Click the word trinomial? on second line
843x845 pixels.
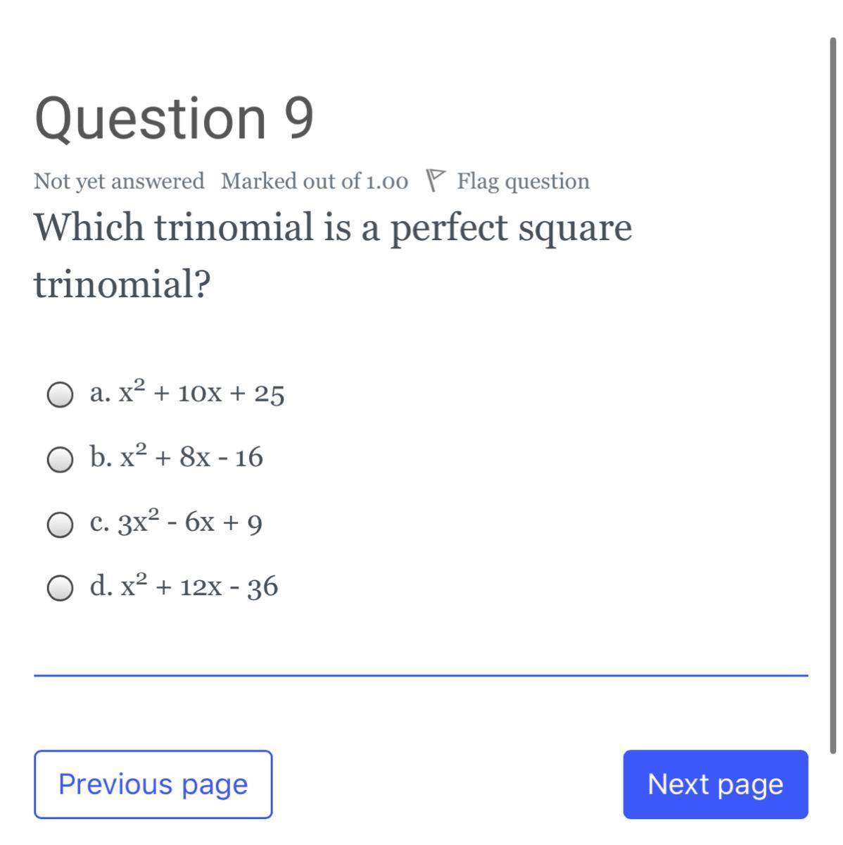[122, 284]
